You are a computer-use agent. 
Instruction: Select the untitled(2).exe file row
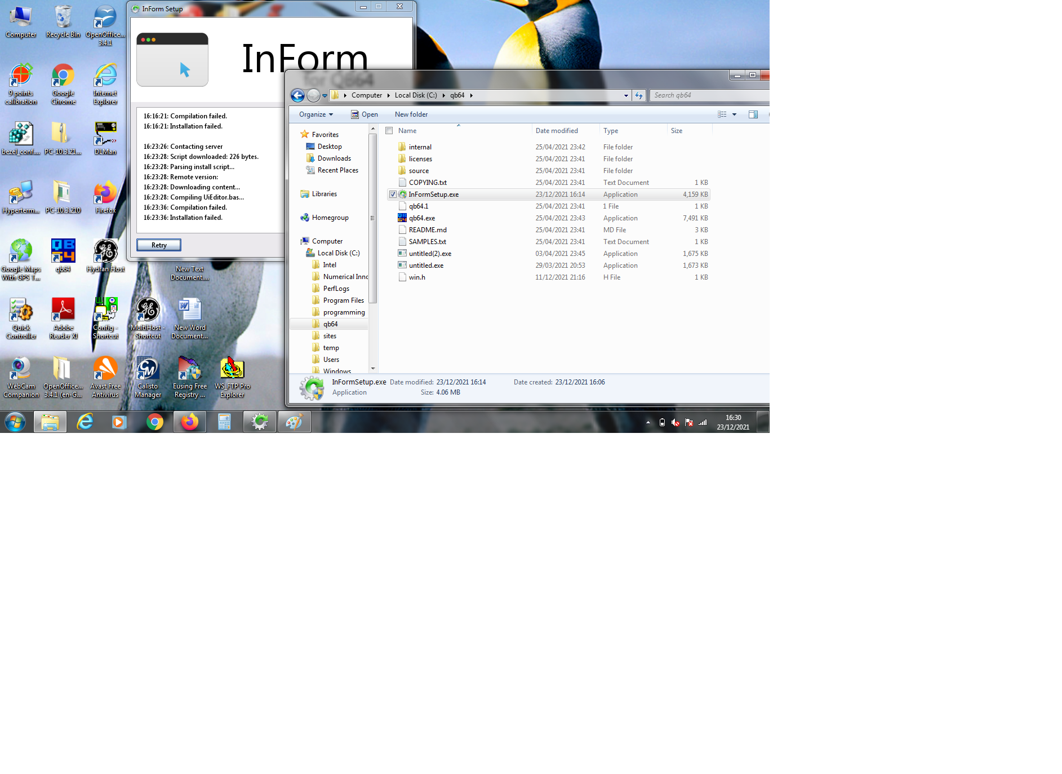pyautogui.click(x=549, y=254)
